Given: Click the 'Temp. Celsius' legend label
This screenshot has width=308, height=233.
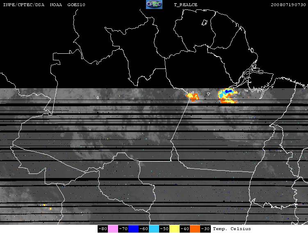Looking at the screenshot, I should click(x=232, y=229).
